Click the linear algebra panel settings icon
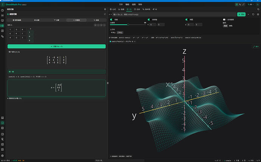 tap(105, 9)
